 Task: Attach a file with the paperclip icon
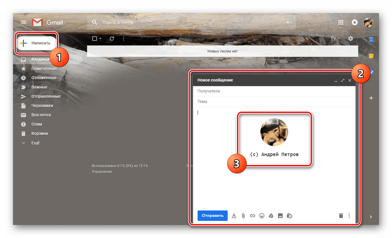click(x=243, y=216)
